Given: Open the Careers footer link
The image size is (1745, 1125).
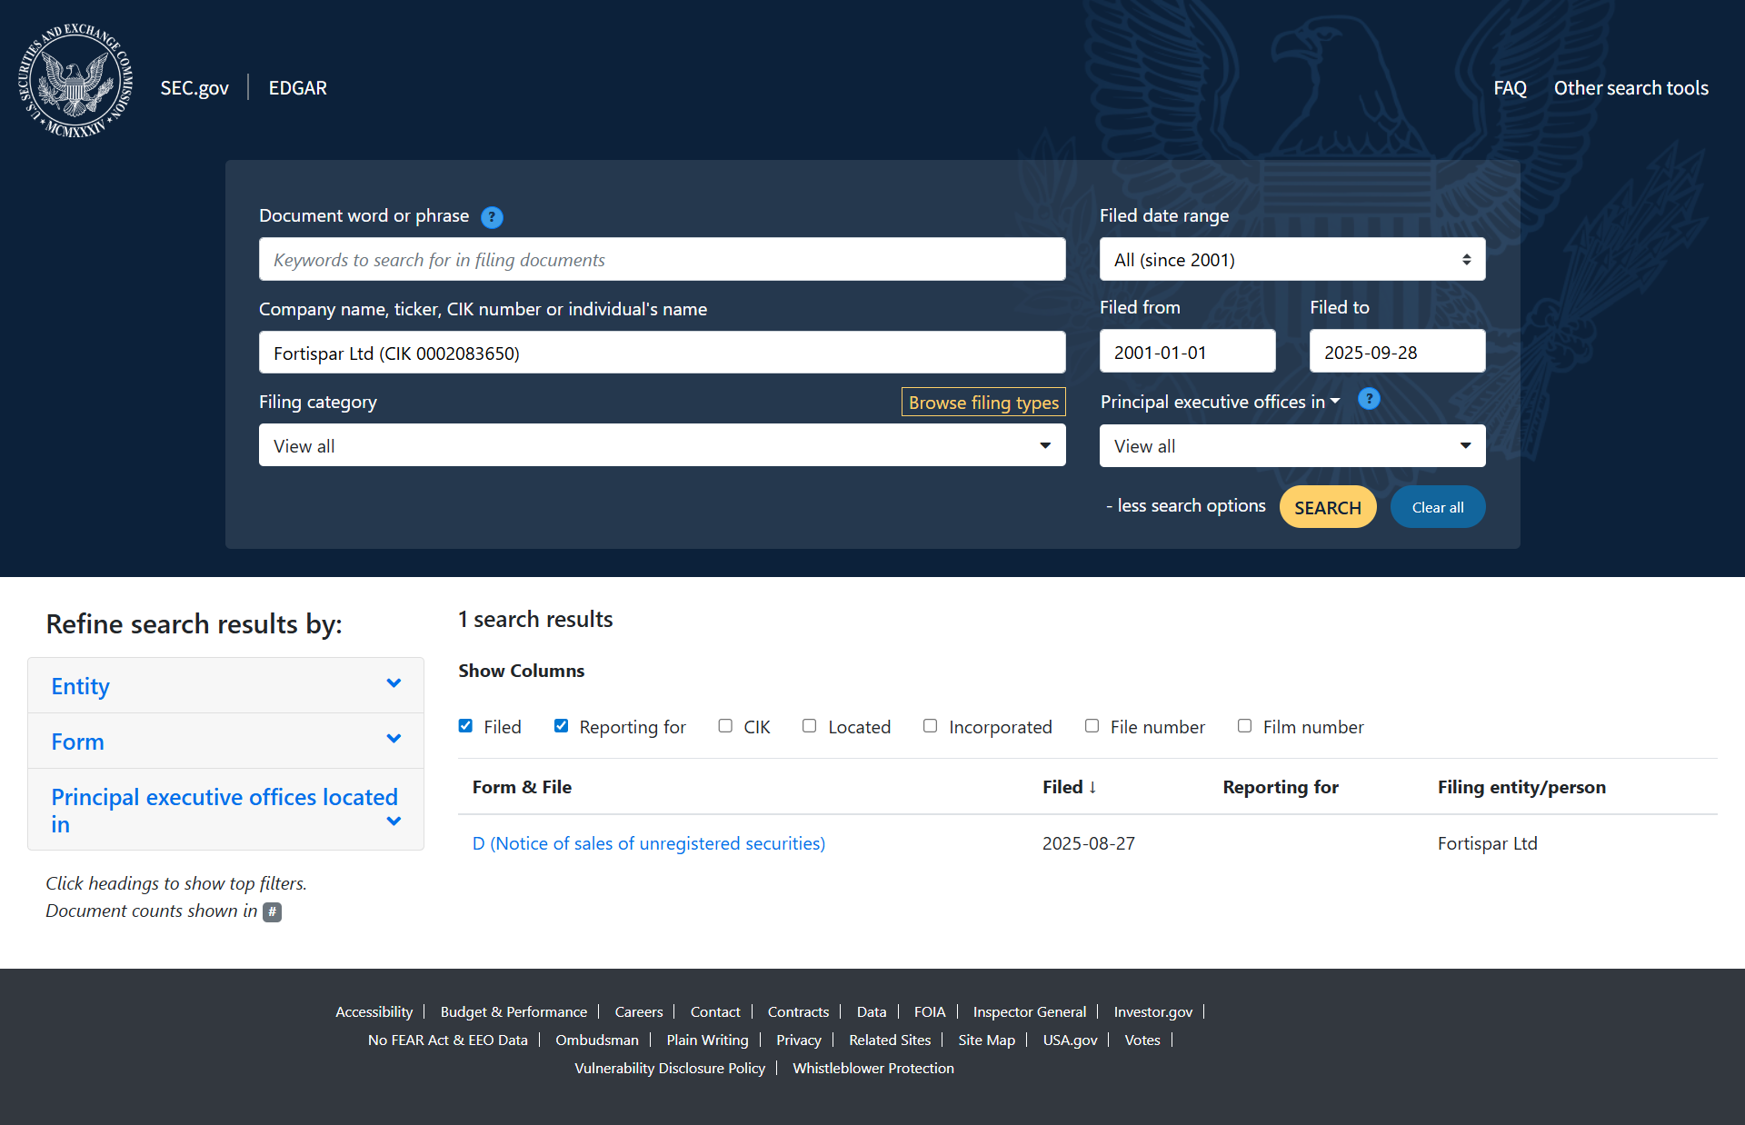Looking at the screenshot, I should pos(639,1012).
